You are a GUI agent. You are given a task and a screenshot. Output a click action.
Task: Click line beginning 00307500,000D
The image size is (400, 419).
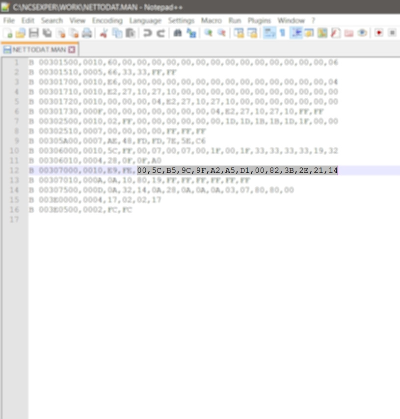click(x=161, y=190)
